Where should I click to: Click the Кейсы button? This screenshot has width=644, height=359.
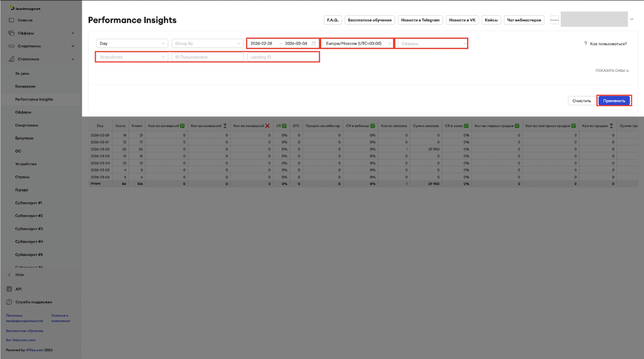point(491,20)
